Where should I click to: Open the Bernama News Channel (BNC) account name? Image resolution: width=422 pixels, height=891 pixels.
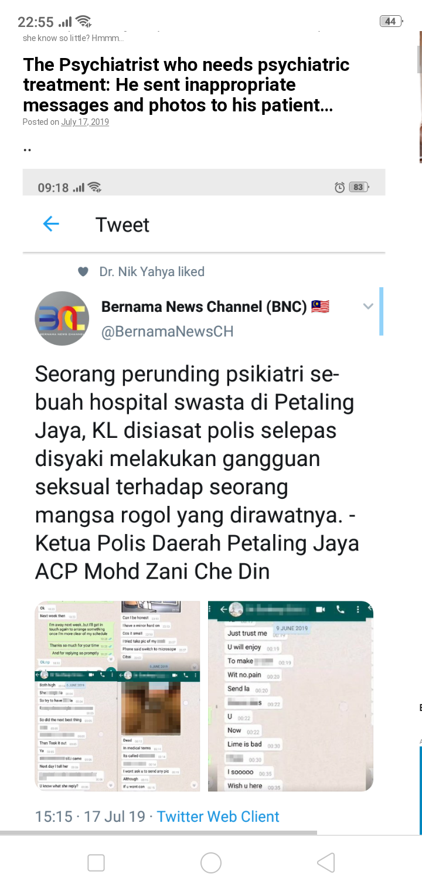click(204, 307)
